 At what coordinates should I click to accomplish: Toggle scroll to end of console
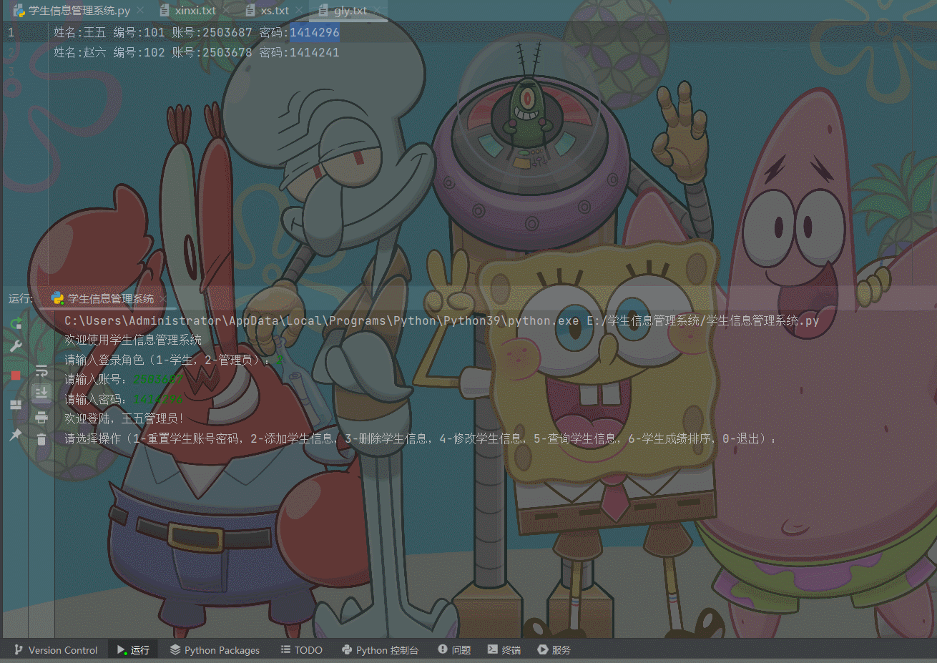pos(41,393)
